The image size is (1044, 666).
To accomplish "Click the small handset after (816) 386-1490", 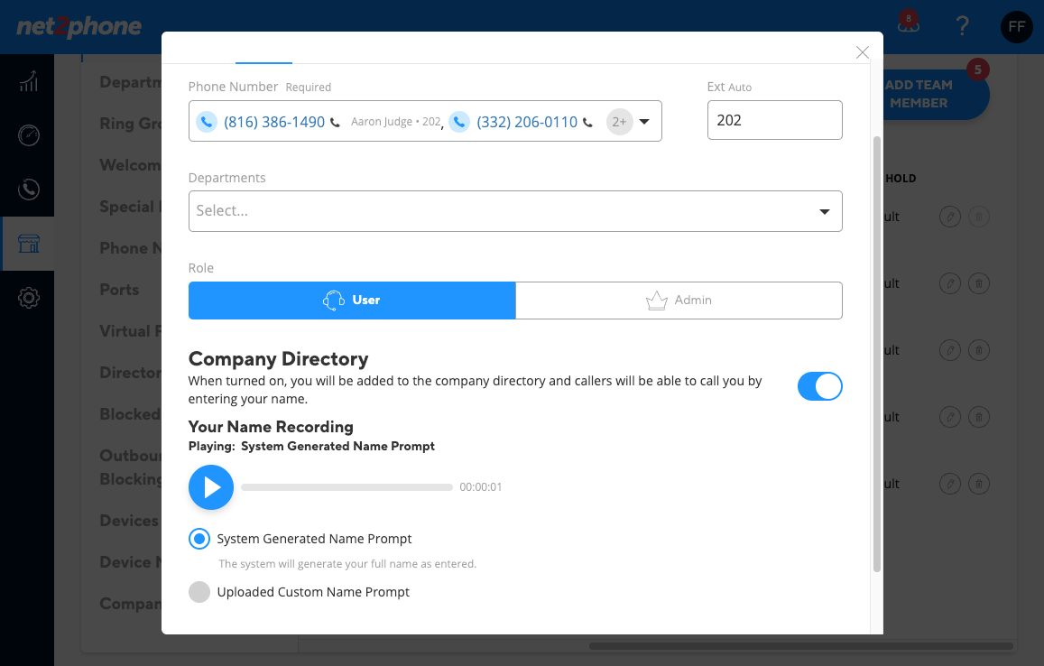I will pyautogui.click(x=335, y=123).
